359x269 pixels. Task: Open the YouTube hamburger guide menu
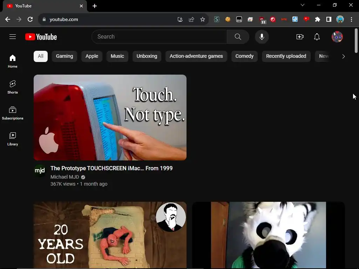pyautogui.click(x=13, y=36)
